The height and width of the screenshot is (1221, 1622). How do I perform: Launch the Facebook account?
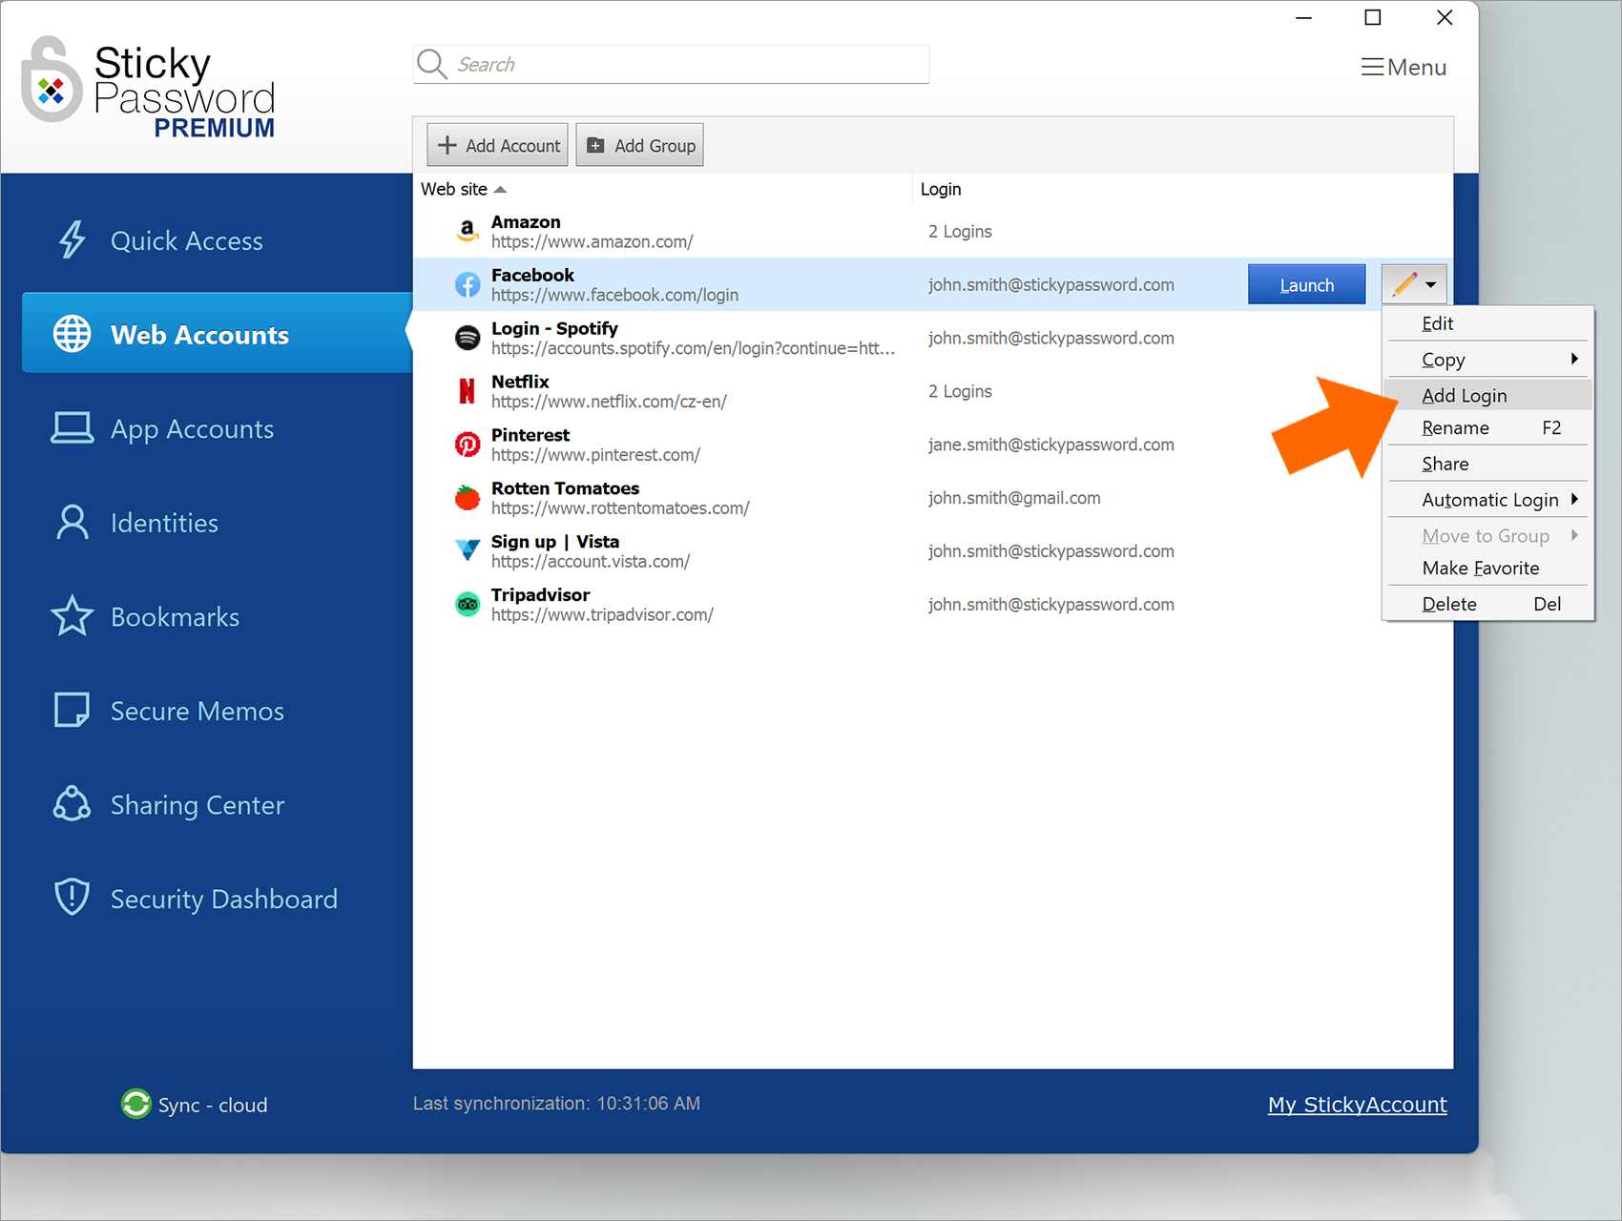pos(1306,284)
